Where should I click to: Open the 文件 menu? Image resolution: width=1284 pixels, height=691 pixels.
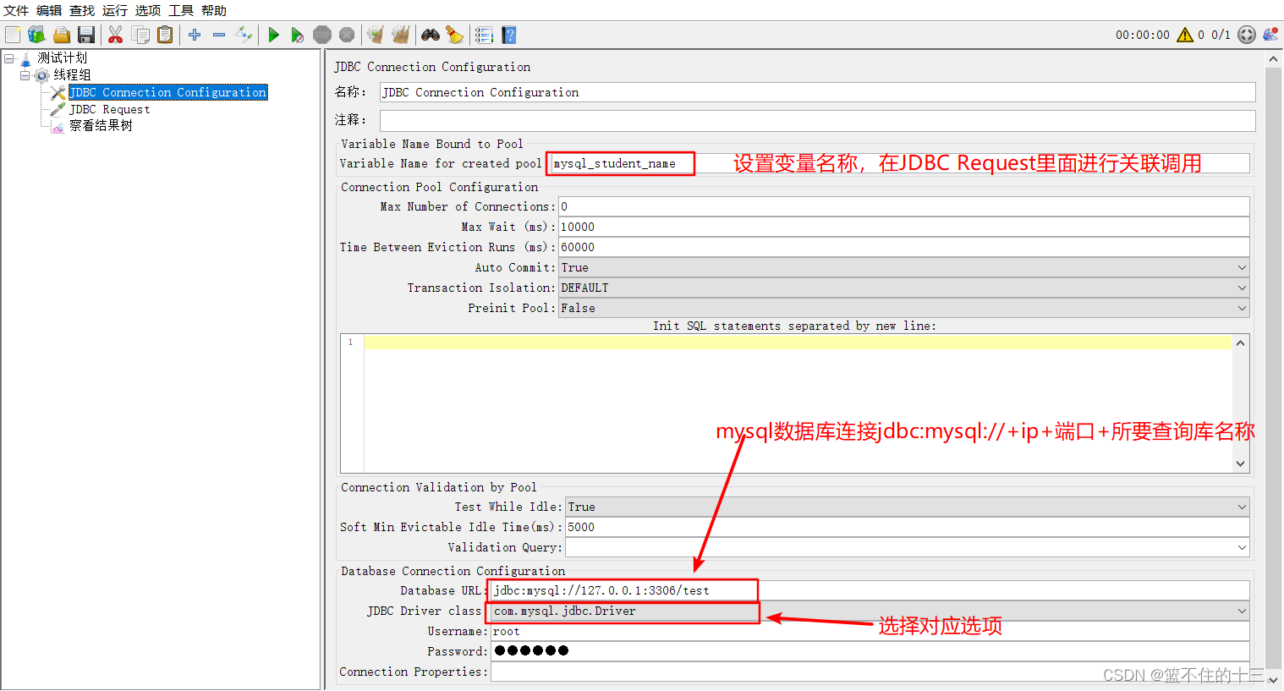click(16, 10)
